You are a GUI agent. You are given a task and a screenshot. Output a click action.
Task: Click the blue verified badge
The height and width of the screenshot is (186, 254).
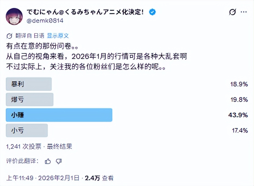coord(152,12)
